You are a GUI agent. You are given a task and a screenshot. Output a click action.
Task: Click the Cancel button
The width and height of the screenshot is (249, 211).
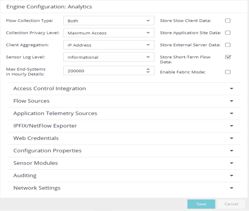231,204
